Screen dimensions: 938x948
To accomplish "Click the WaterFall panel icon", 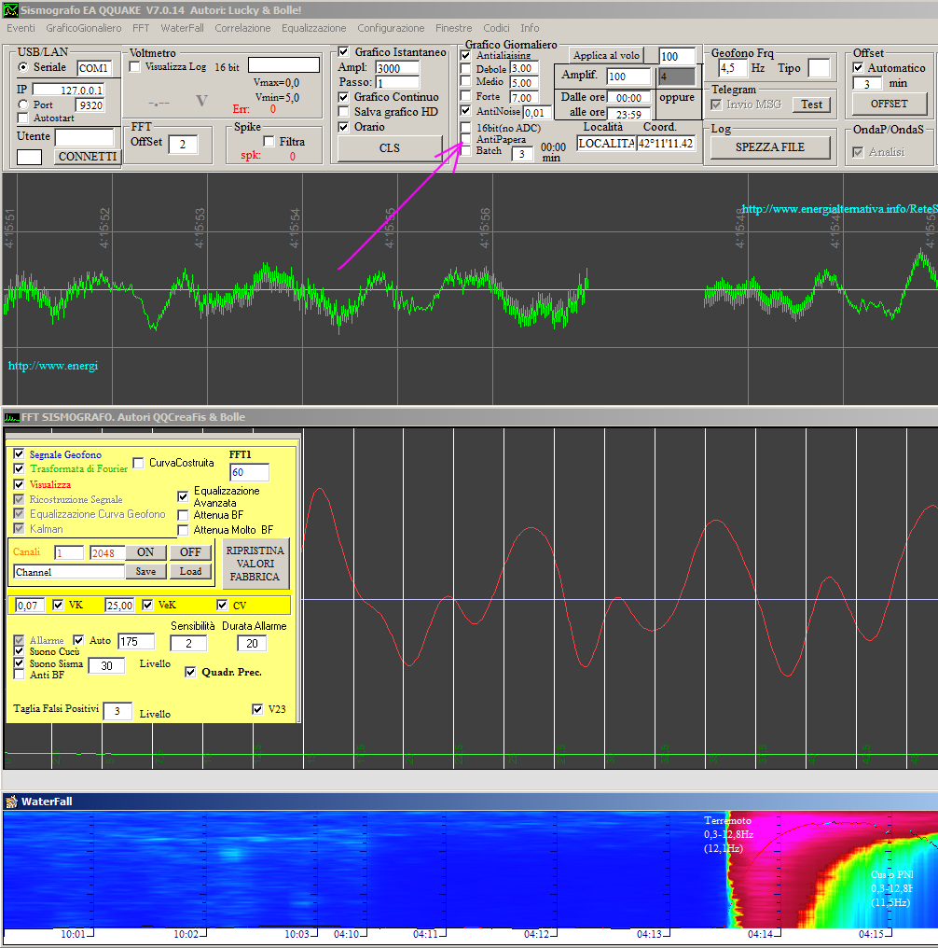I will 11,802.
